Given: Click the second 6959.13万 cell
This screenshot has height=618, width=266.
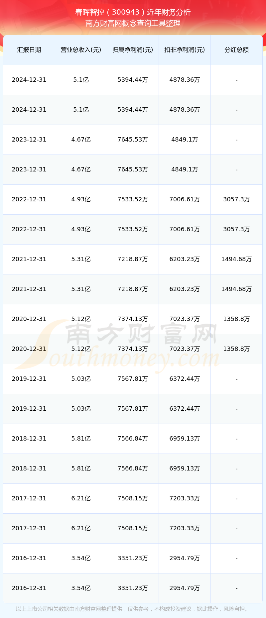Looking at the screenshot, I should coord(185,468).
